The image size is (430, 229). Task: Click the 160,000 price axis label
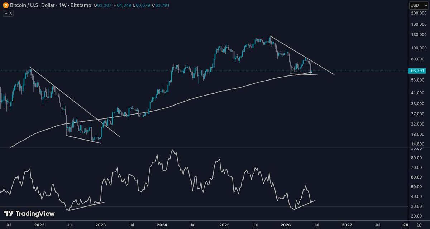(419, 25)
